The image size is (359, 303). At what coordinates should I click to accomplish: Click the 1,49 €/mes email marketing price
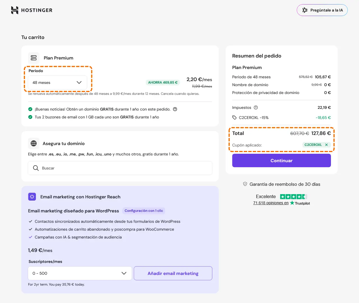coord(40,250)
